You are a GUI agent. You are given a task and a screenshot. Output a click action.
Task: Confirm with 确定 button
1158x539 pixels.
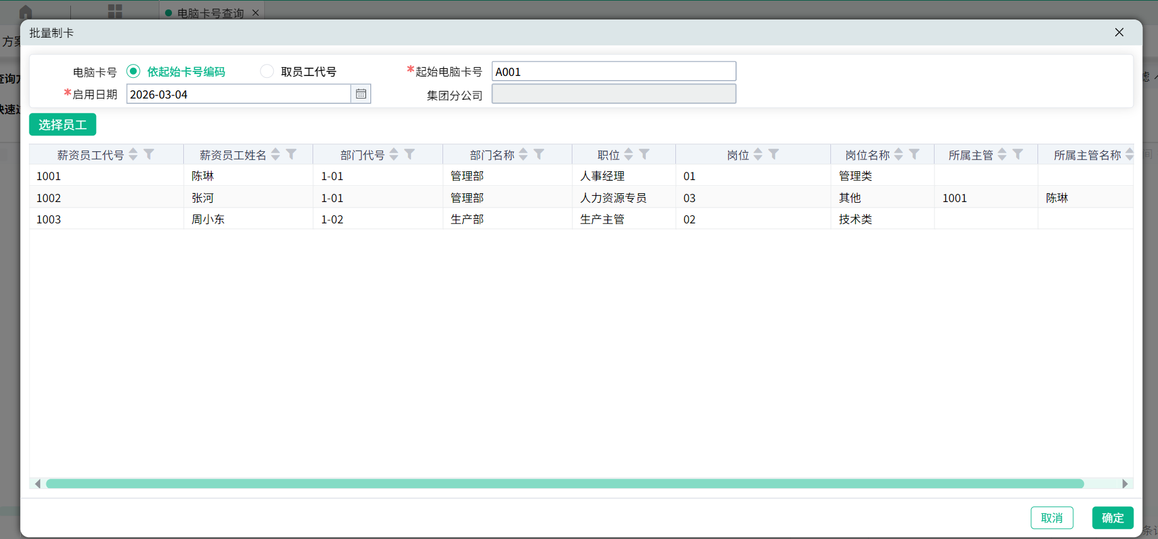point(1112,518)
